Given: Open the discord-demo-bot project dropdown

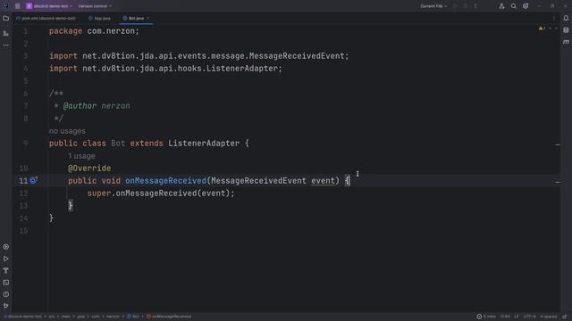Looking at the screenshot, I should click(x=49, y=6).
